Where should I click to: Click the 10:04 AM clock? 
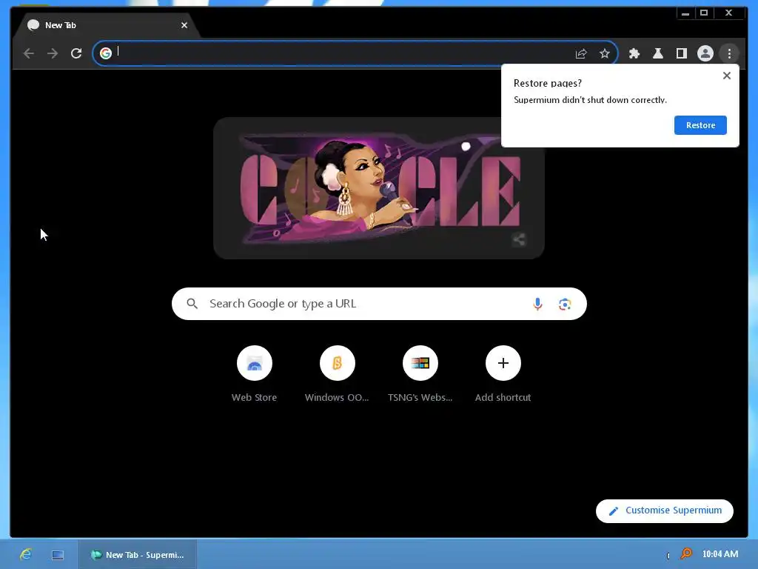click(x=720, y=554)
